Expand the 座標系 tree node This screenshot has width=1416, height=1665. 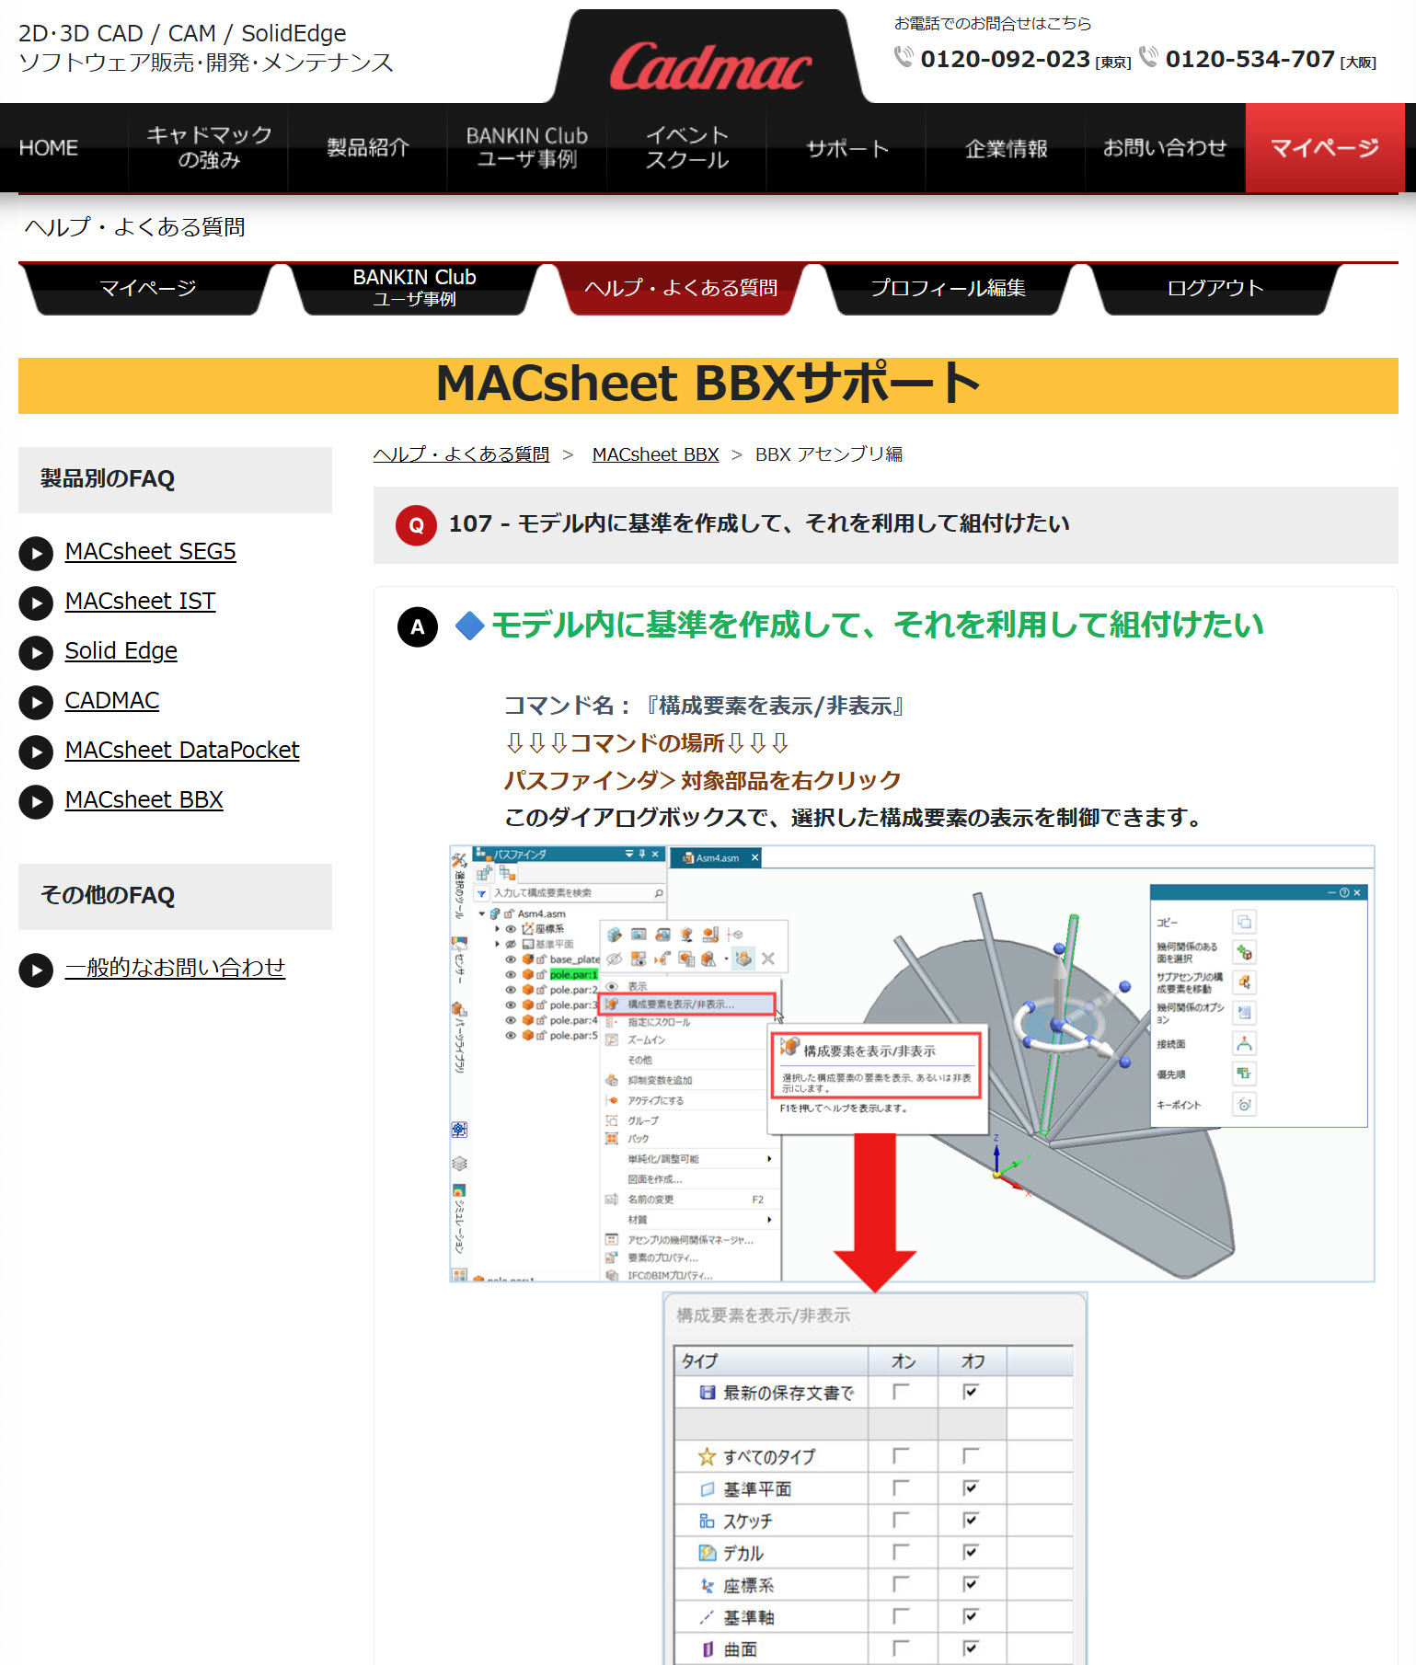point(497,929)
